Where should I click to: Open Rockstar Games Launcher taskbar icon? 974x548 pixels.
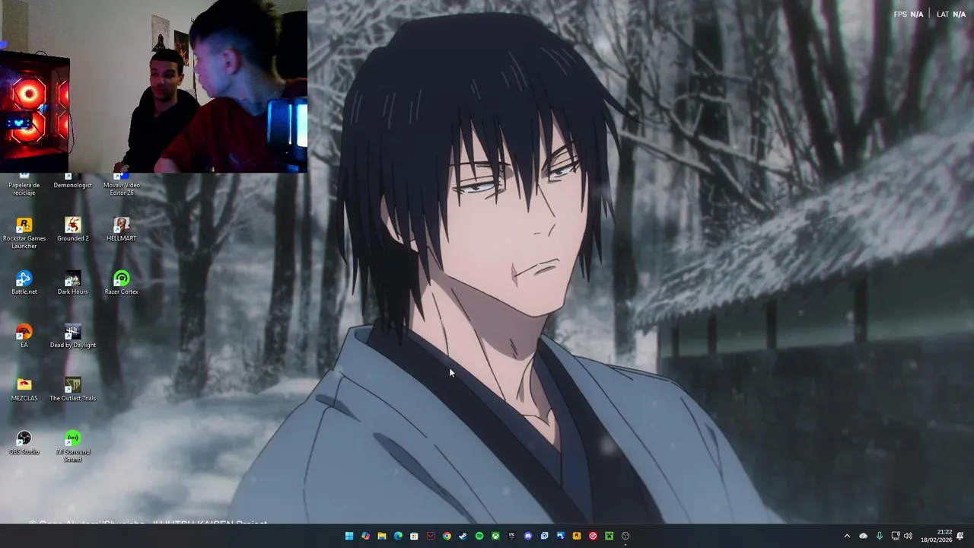[x=577, y=536]
